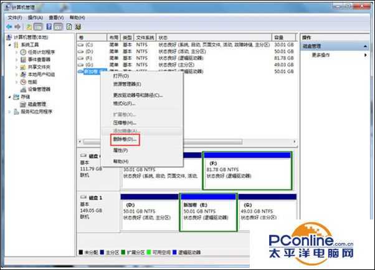Click the 设备管理器 icon
This screenshot has height=270, width=375.
coord(23,89)
